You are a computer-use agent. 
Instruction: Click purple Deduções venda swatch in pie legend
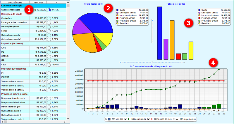tap(117, 13)
